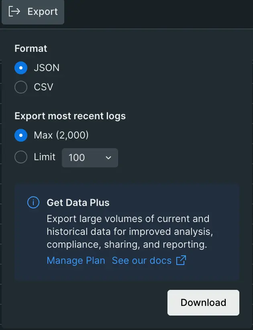Screen dimensions: 253x330
Task: Open the limit dropdown showing 100
Action: 90,158
